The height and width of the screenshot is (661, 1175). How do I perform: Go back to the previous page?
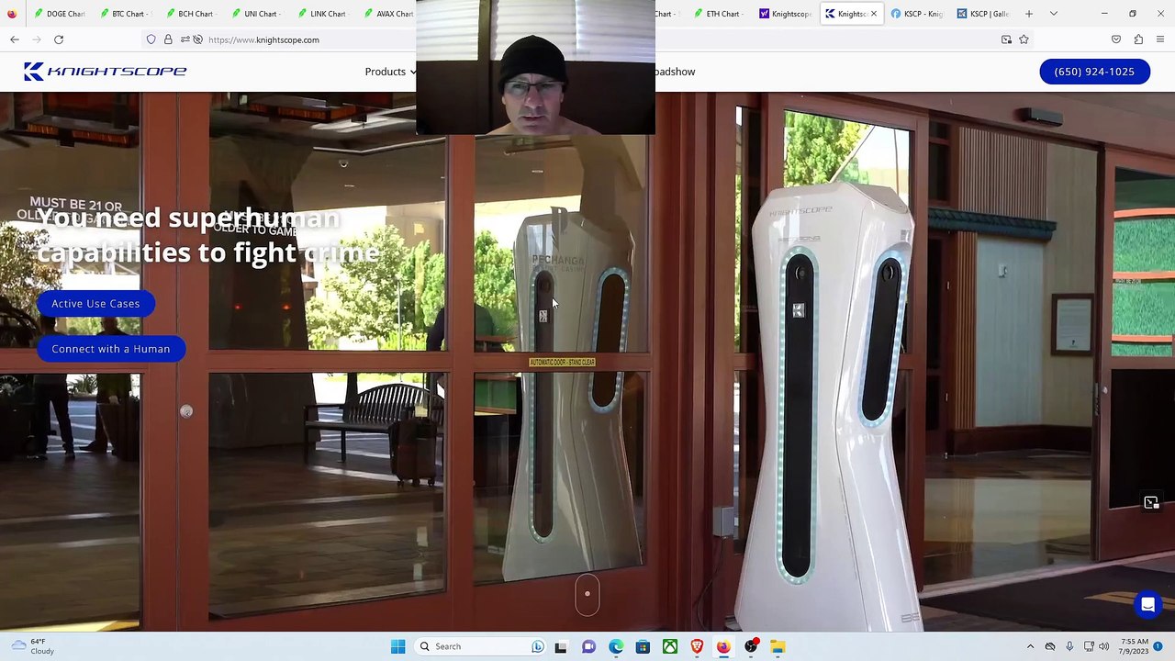coord(15,39)
